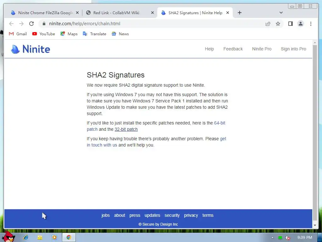Screen dimensions: 322x242
Task: Open the Help nav link
Action: pyautogui.click(x=209, y=49)
